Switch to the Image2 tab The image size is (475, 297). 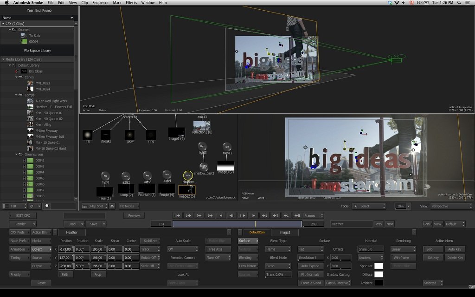tap(284, 232)
